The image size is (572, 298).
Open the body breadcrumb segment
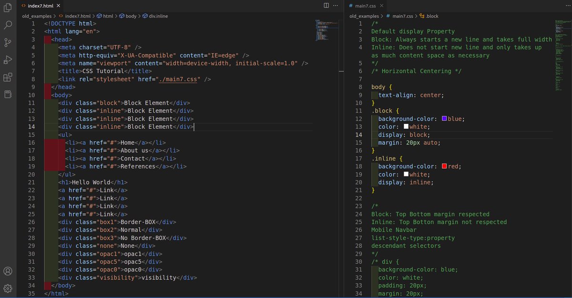(x=127, y=16)
